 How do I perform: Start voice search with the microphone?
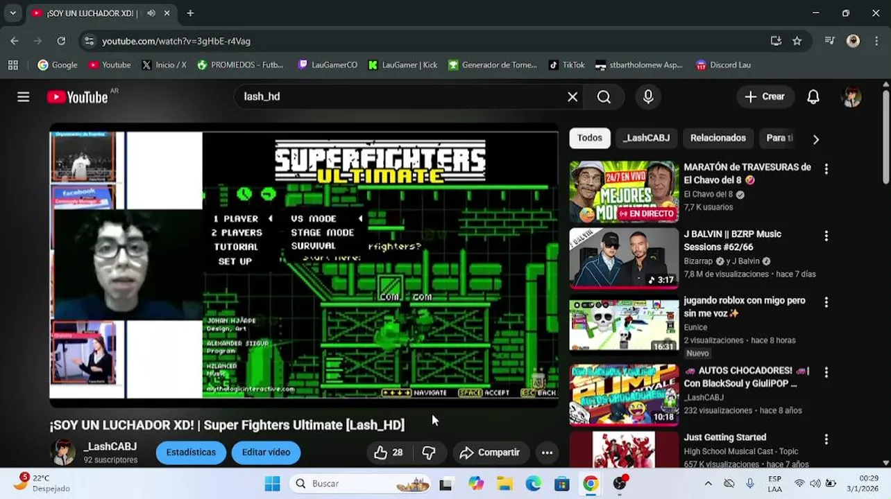(x=648, y=97)
